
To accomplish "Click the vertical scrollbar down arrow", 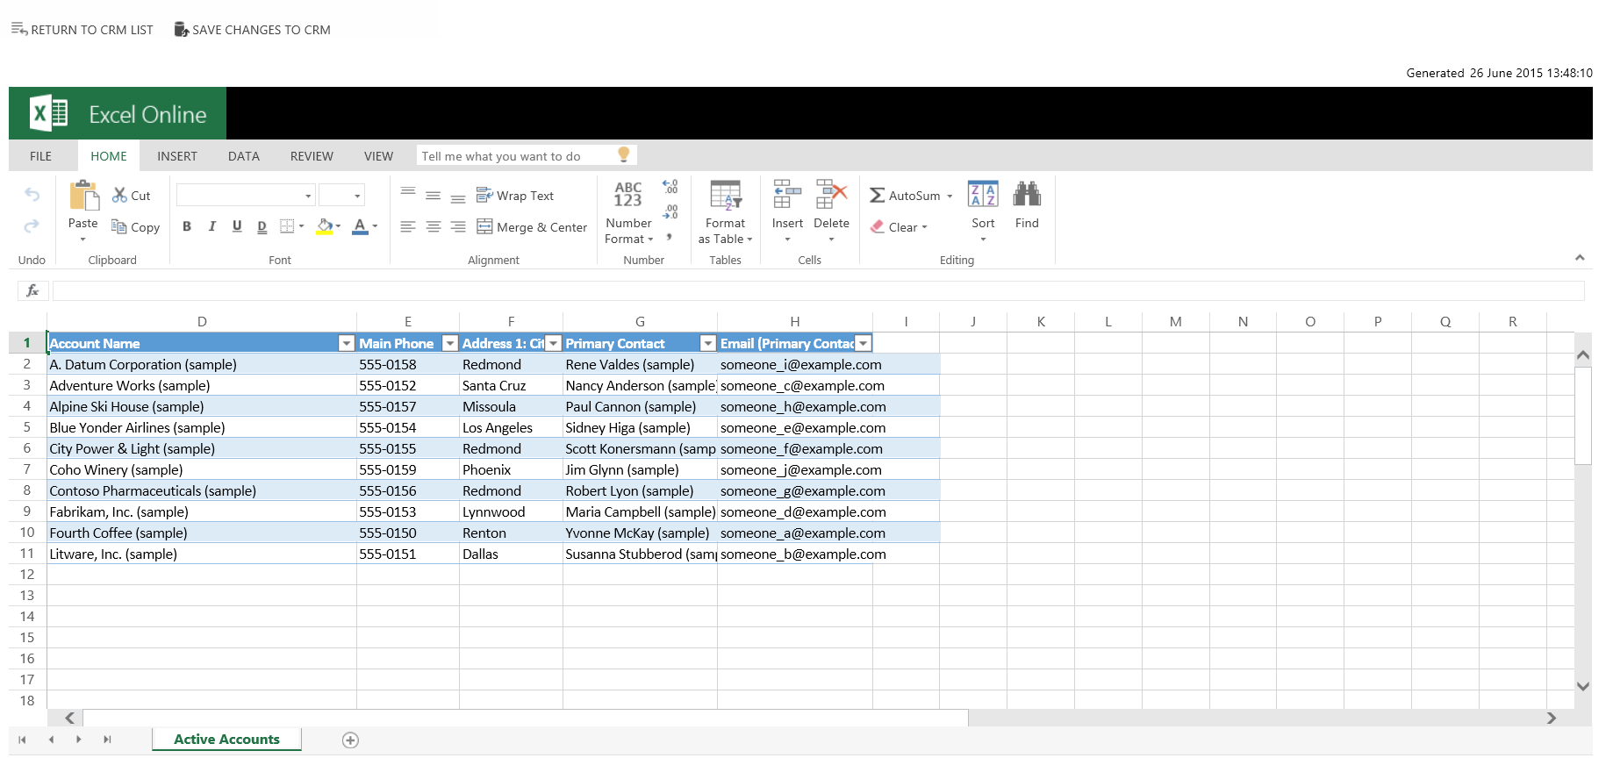I will click(x=1583, y=686).
